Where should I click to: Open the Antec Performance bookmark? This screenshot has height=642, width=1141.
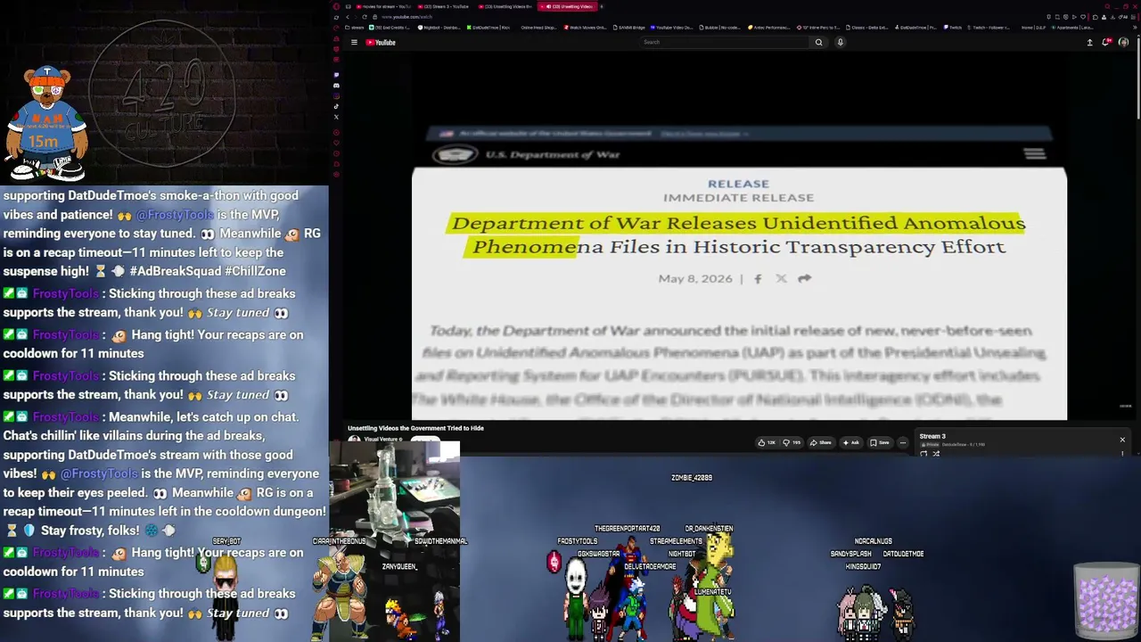tap(770, 28)
